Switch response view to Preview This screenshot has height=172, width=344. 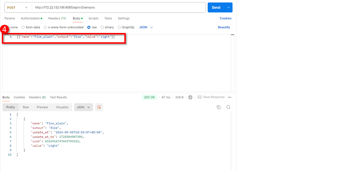42,107
